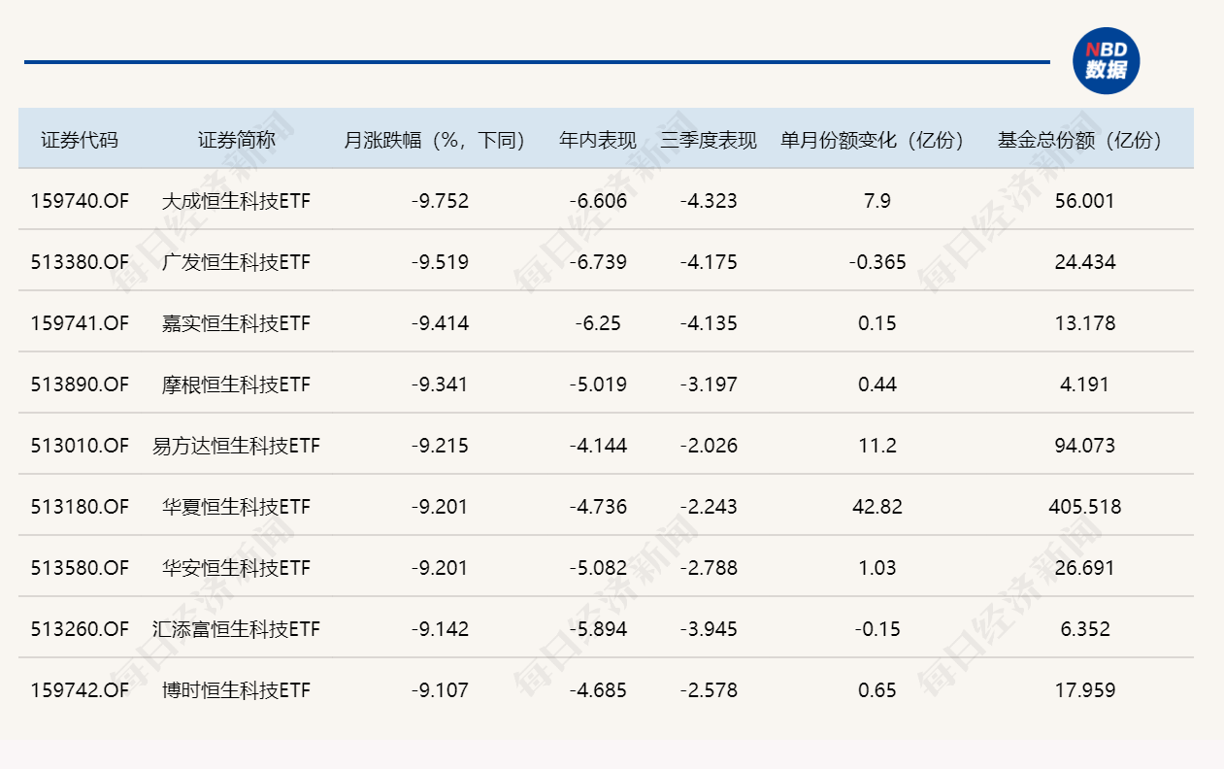This screenshot has width=1224, height=769.
Task: Click the fund name 摩根恒生科技ETF
Action: pyautogui.click(x=237, y=384)
